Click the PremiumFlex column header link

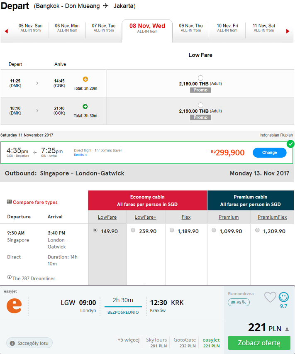[272, 217]
